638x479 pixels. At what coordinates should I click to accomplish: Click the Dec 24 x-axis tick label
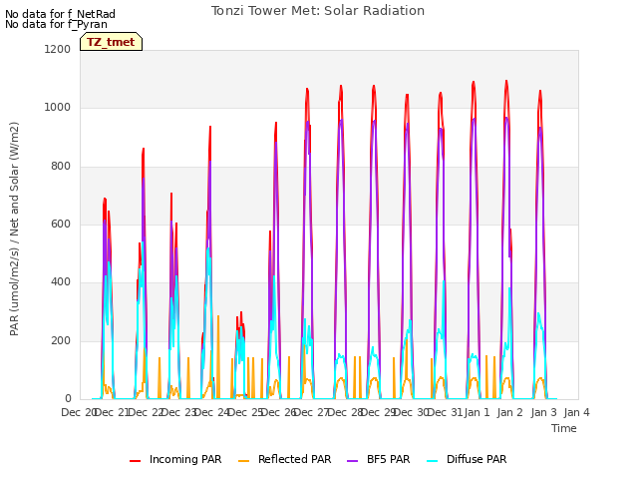point(212,412)
